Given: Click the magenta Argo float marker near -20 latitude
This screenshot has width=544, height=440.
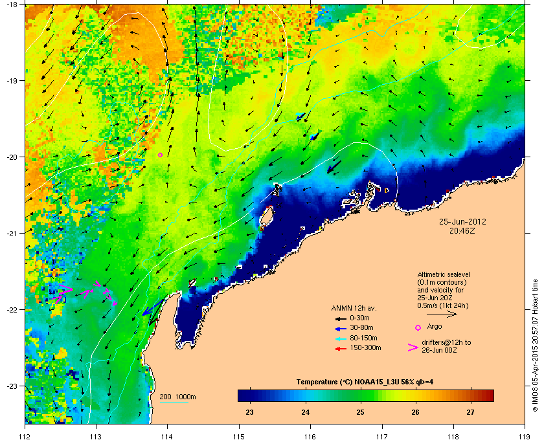Looking at the screenshot, I should click(161, 155).
